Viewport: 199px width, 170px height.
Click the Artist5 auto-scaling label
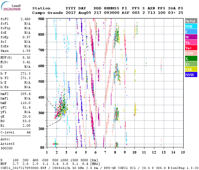7,144
